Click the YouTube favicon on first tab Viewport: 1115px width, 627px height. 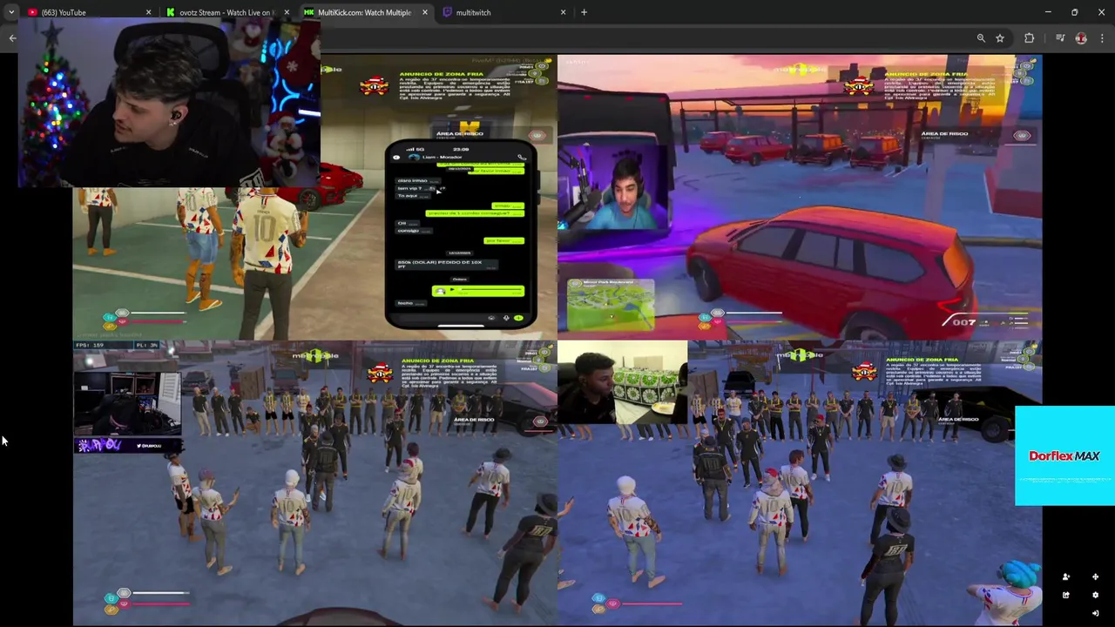pos(32,12)
